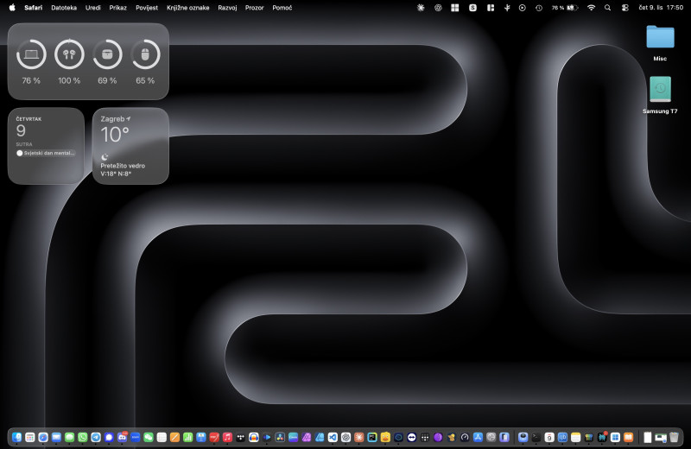This screenshot has height=449, width=691.
Task: Open the Datoteka menu
Action: click(64, 8)
